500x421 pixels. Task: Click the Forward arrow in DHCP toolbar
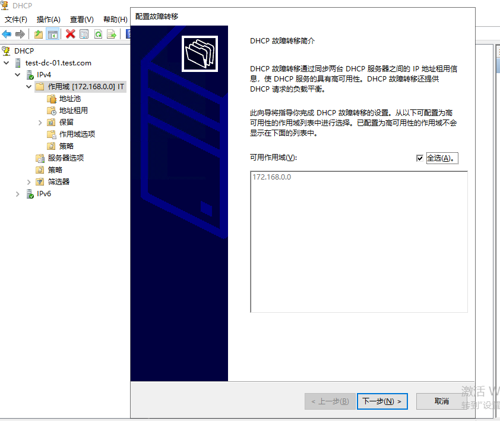[x=20, y=34]
